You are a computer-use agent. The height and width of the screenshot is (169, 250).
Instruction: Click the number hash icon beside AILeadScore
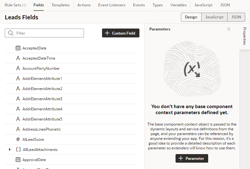(x=18, y=139)
